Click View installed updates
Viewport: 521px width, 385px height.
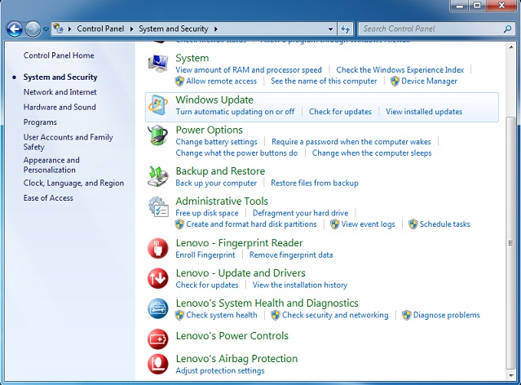(x=424, y=112)
